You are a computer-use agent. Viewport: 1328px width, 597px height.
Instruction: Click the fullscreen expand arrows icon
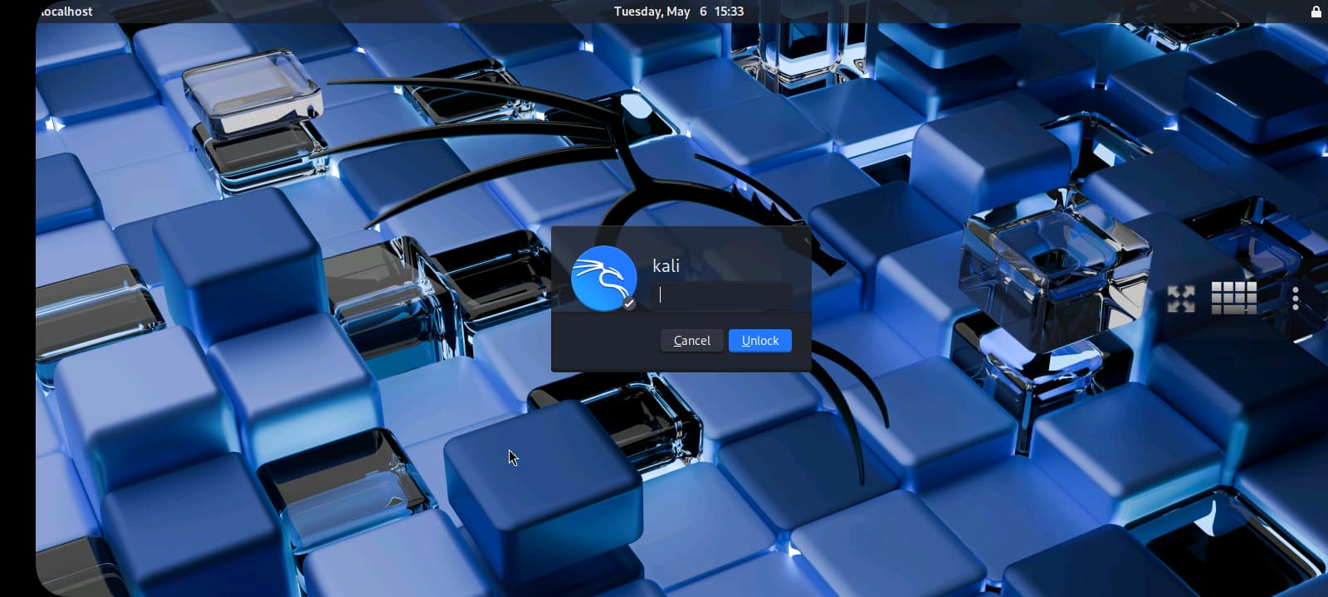pos(1180,298)
